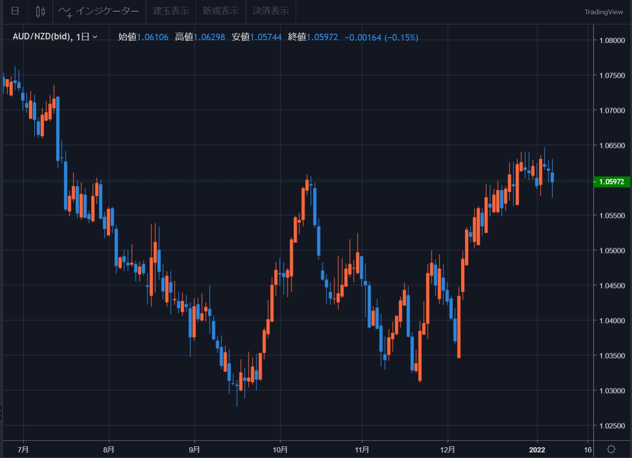Viewport: 632px width, 458px height.
Task: Click 建玉表示 to show positions
Action: click(171, 11)
